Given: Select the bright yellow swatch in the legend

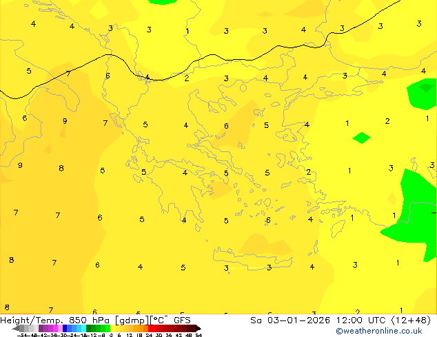Looking at the screenshot, I should (x=112, y=328).
